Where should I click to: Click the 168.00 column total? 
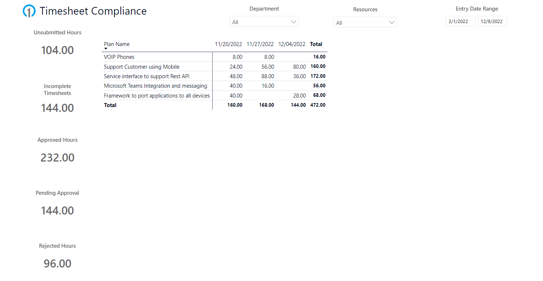[x=266, y=105]
